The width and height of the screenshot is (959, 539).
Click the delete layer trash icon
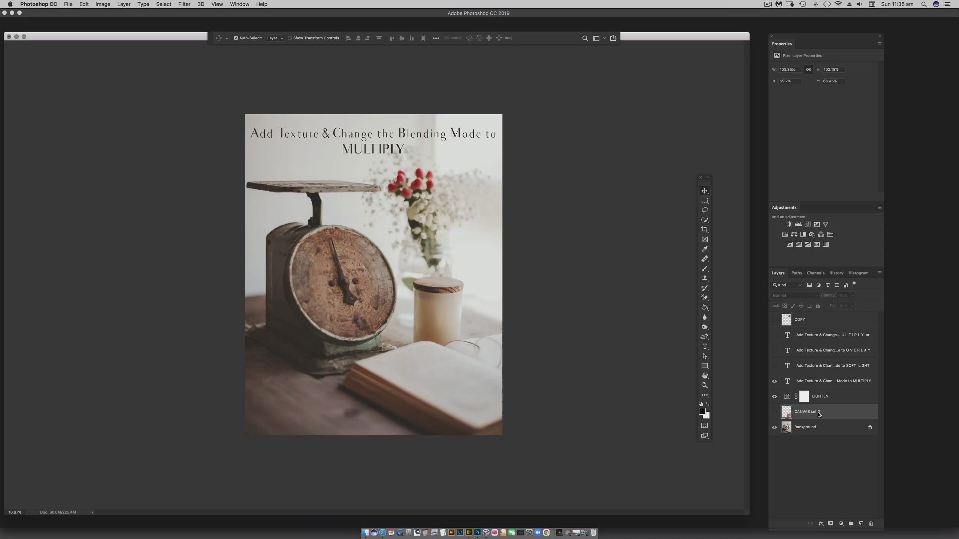(x=871, y=523)
